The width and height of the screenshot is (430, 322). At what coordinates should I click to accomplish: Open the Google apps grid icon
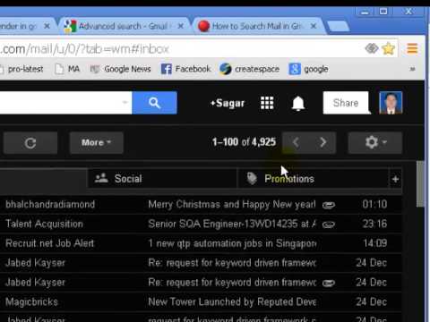tap(267, 103)
